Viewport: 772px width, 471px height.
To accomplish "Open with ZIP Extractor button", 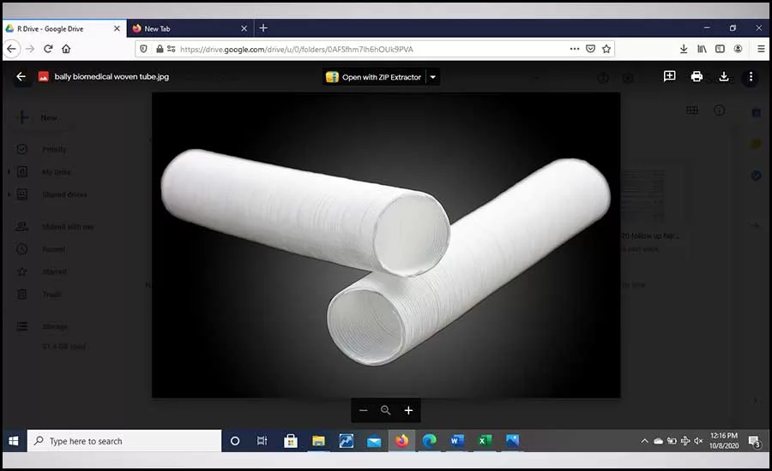I will tap(374, 77).
